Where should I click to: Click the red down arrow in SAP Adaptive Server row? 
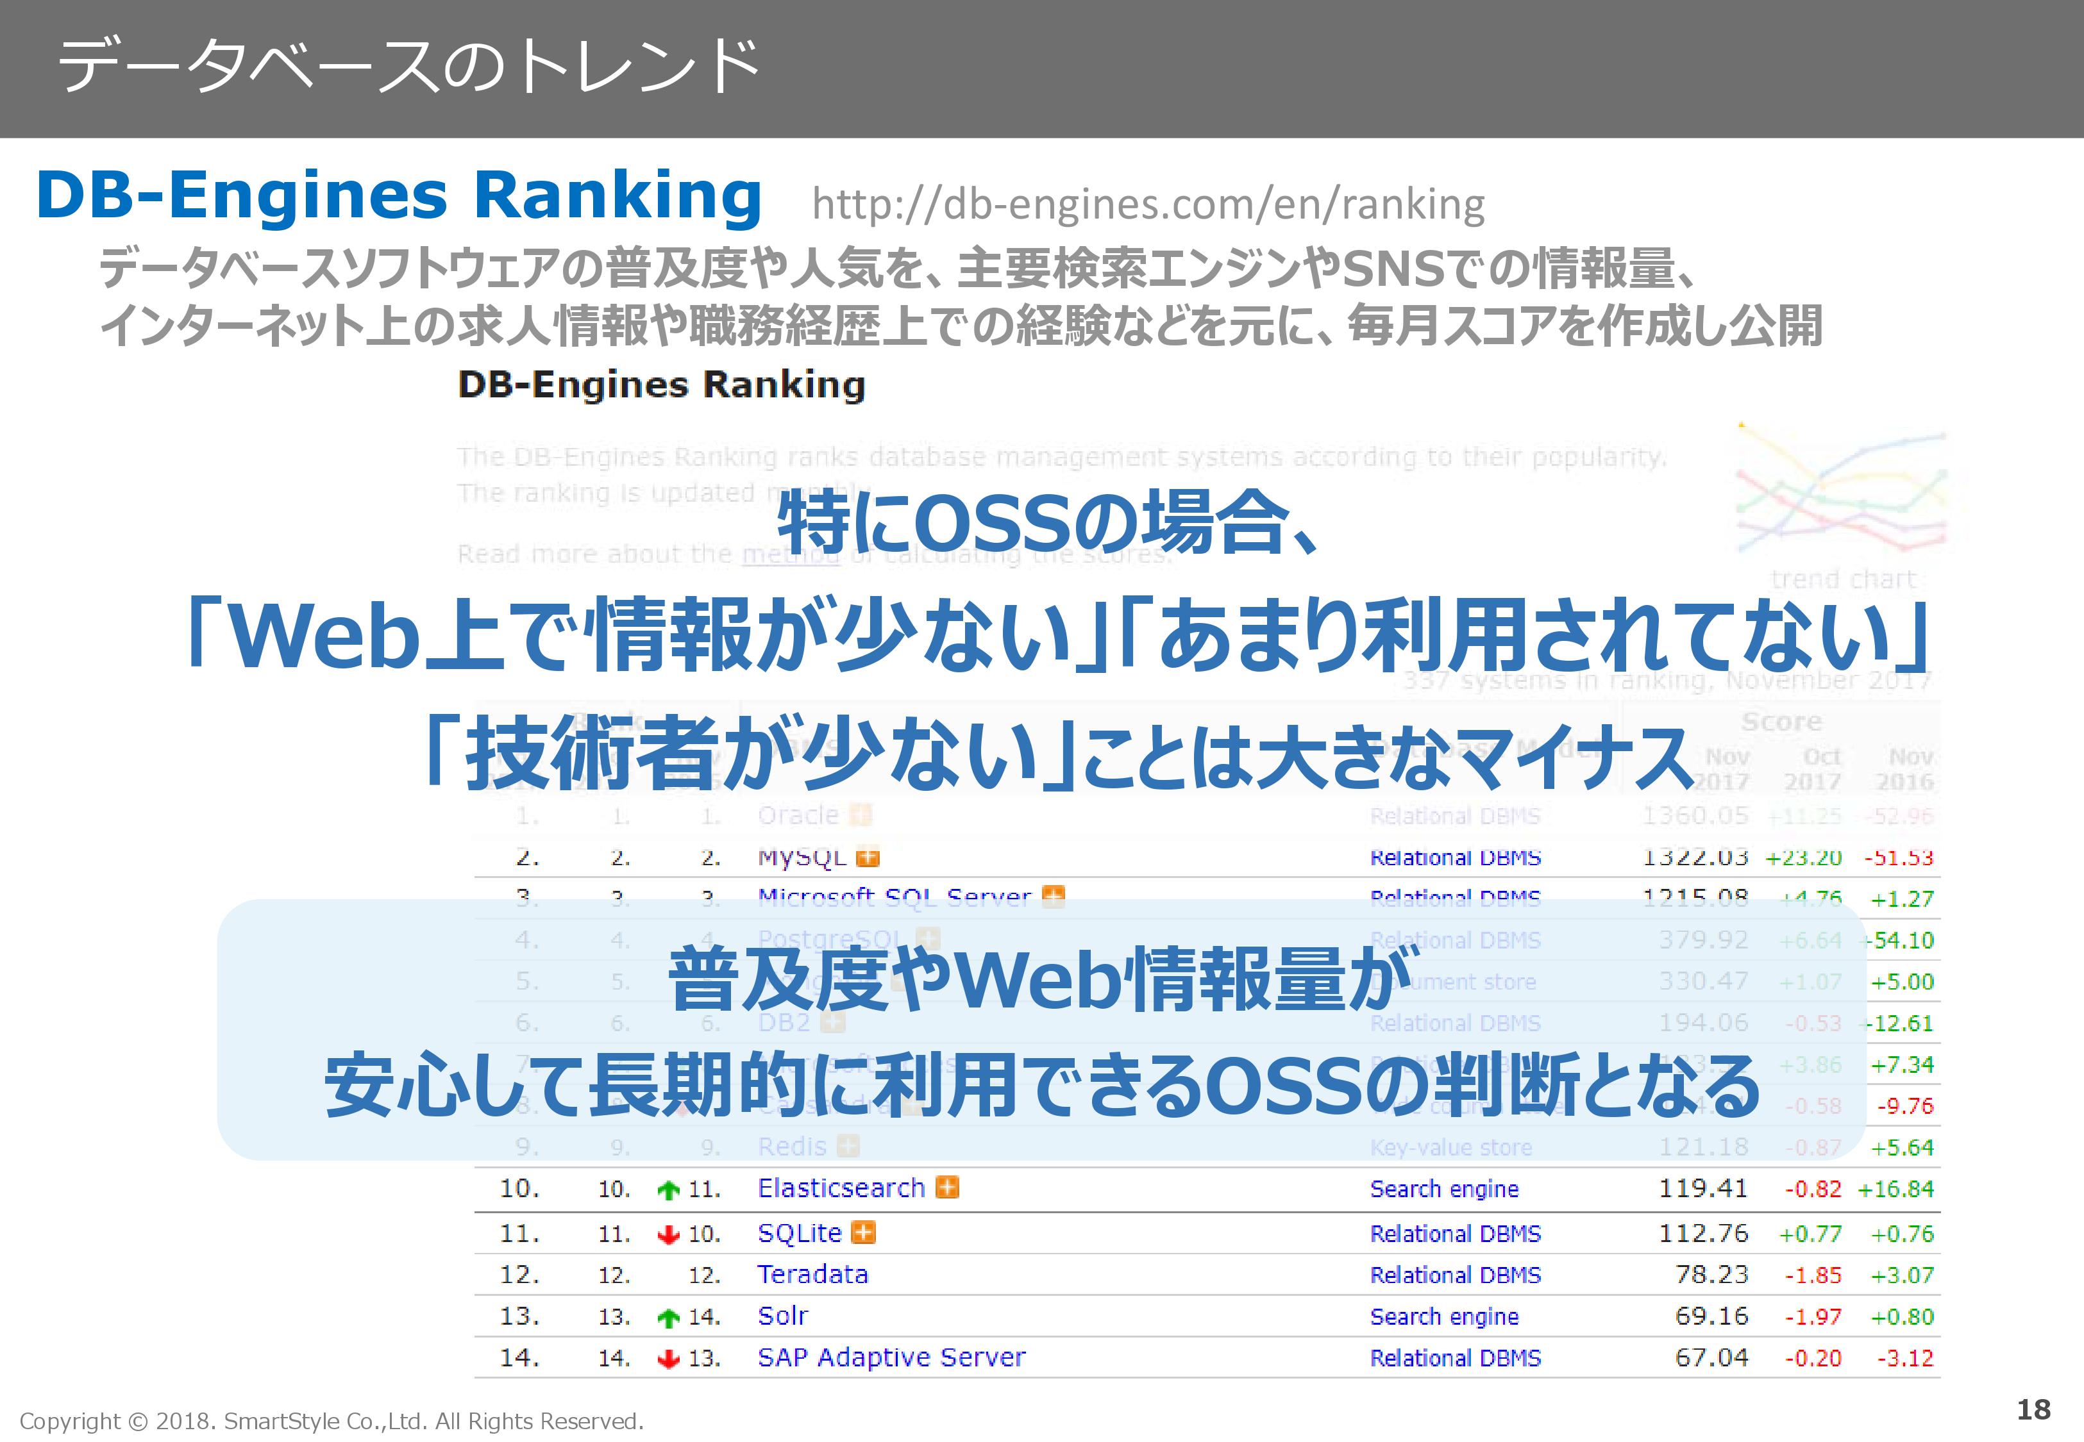668,1359
